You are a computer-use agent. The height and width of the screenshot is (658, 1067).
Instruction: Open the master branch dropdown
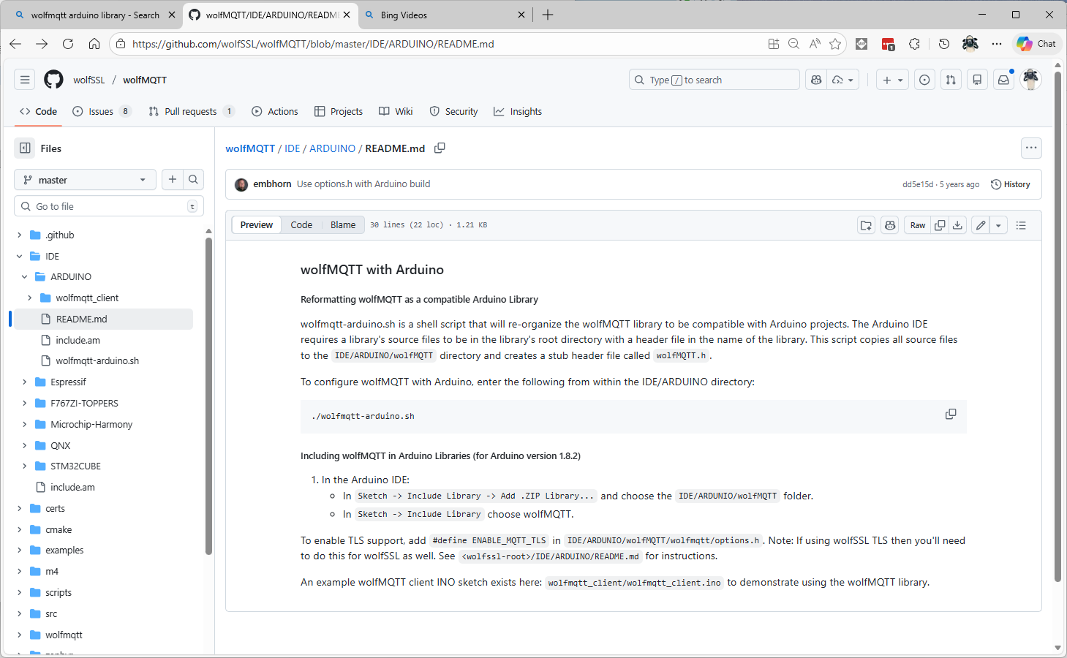click(85, 180)
